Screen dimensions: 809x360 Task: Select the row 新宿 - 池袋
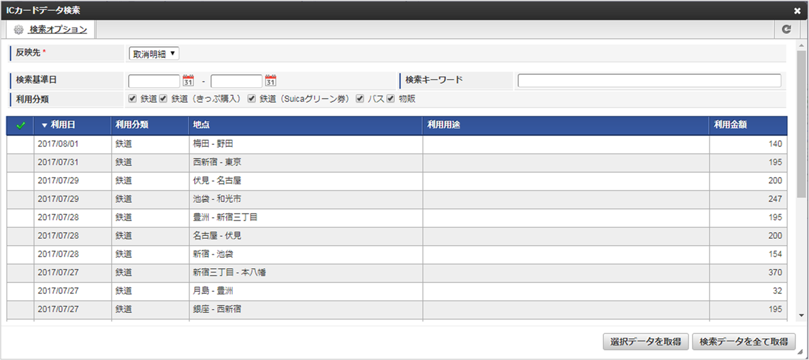click(x=397, y=255)
